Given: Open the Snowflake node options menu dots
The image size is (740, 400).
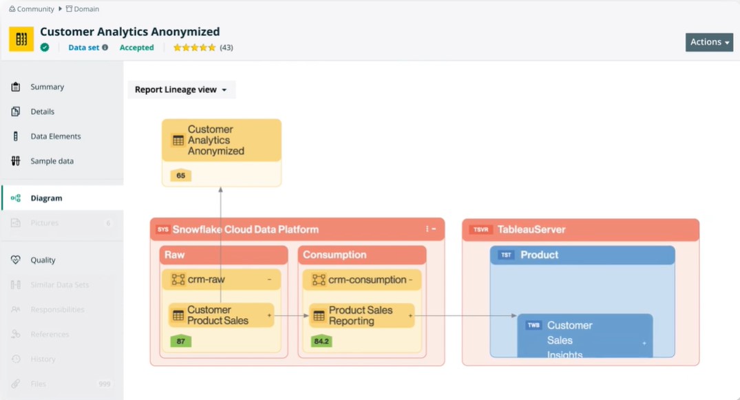Looking at the screenshot, I should pos(427,229).
